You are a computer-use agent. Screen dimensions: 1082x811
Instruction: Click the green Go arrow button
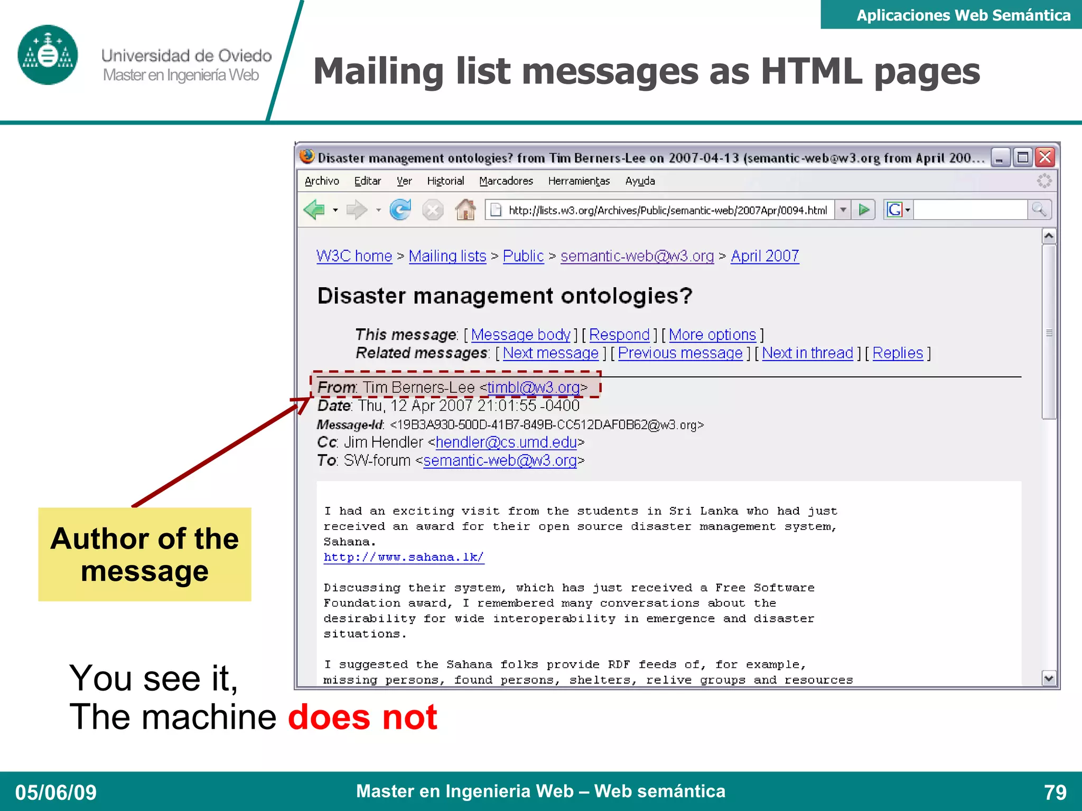coord(864,210)
